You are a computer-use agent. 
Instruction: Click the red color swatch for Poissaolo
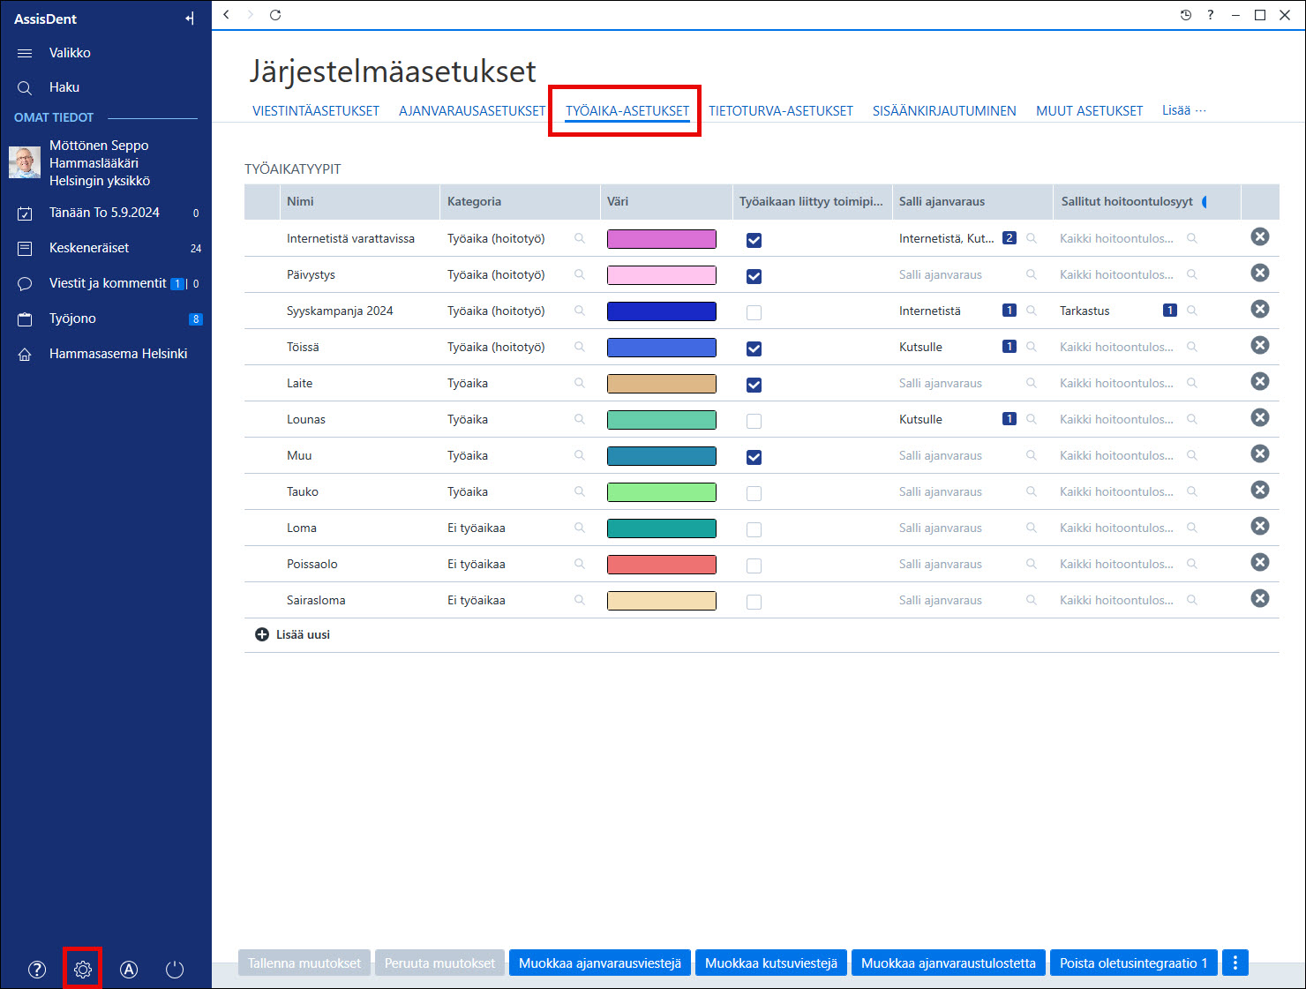[662, 565]
